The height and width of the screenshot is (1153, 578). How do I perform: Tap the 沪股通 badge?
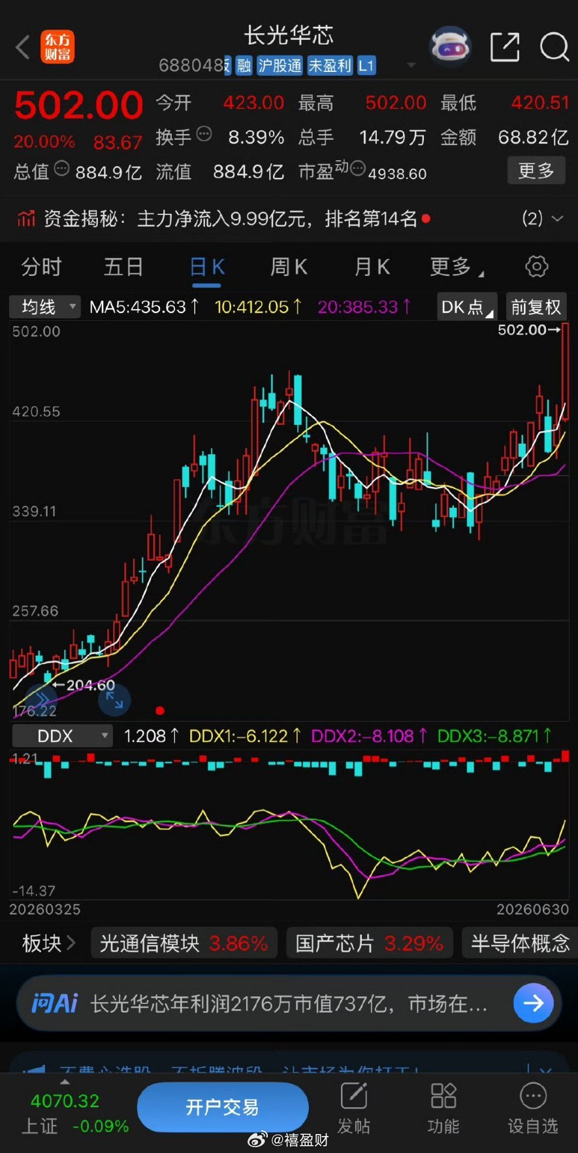point(280,65)
